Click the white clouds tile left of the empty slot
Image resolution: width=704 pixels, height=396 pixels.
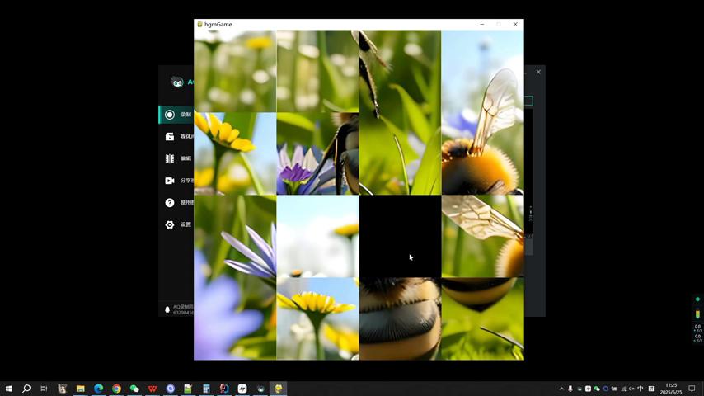(x=317, y=236)
